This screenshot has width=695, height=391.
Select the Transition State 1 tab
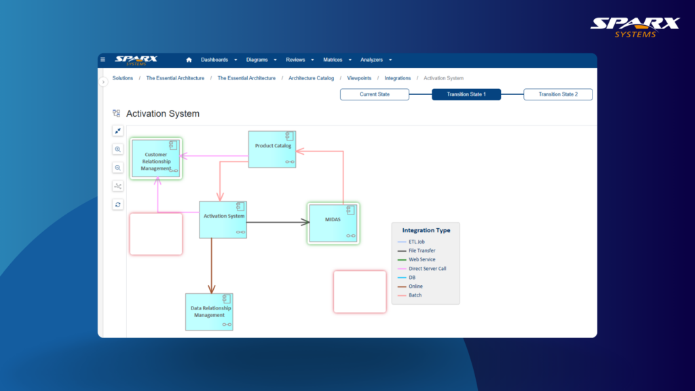click(466, 94)
